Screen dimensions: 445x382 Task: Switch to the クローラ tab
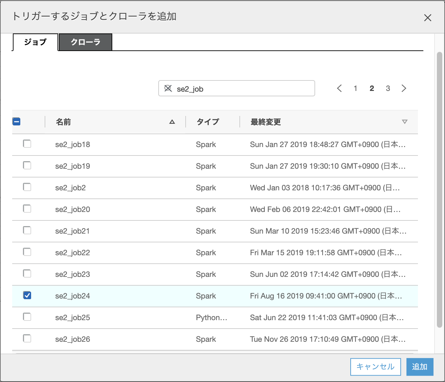(x=85, y=42)
